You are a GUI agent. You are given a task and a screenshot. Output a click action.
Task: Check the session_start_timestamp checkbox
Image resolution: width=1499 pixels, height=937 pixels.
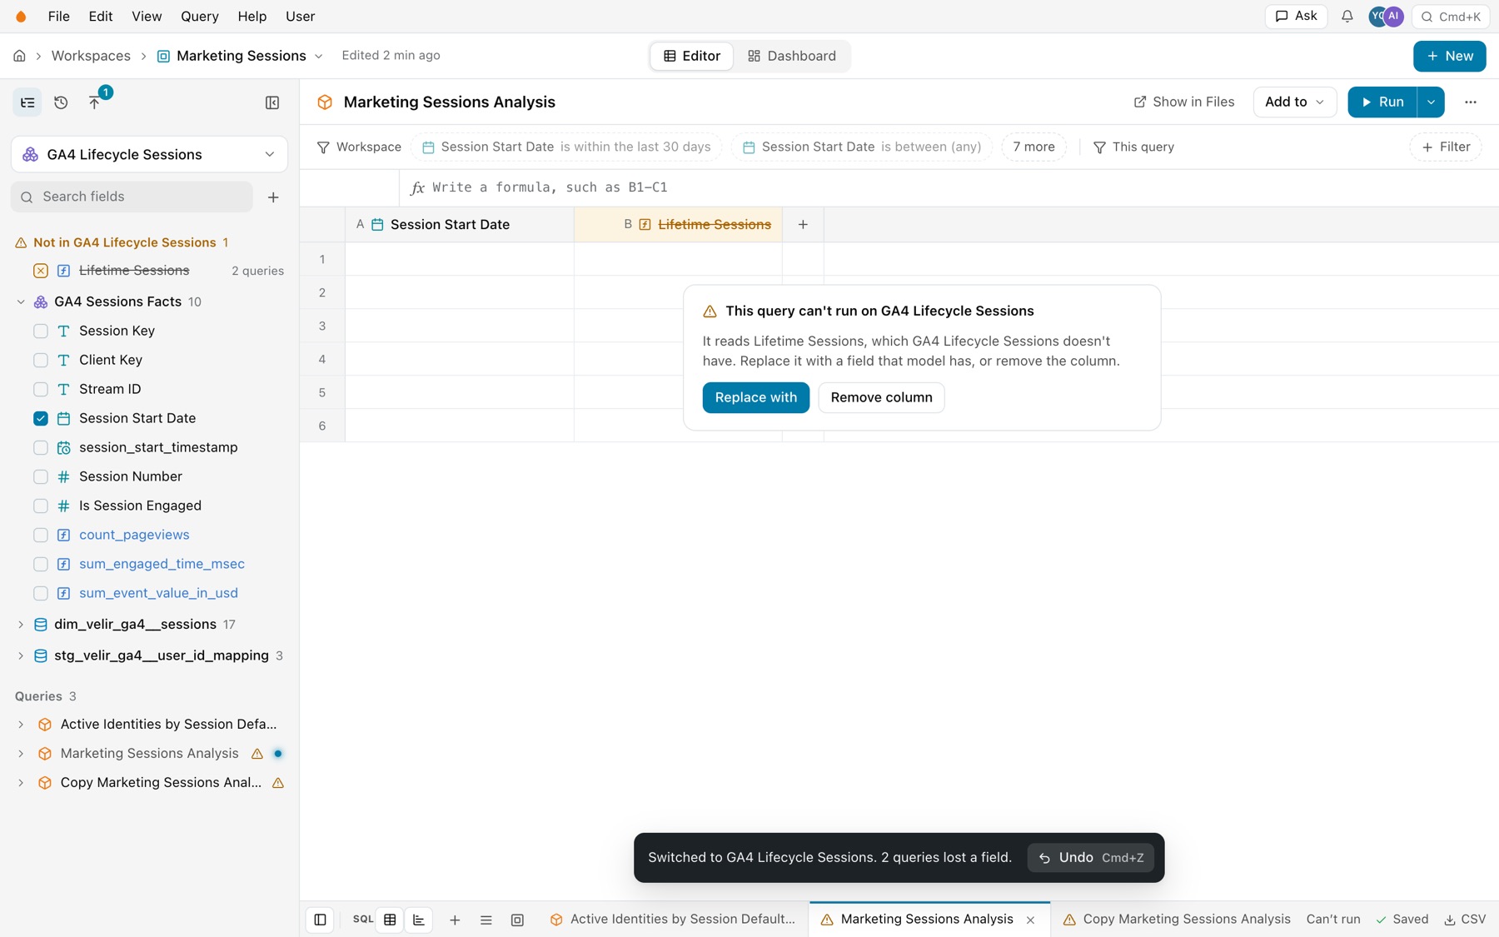[x=41, y=447]
